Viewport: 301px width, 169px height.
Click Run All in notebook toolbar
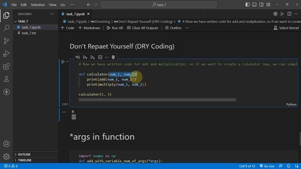pos(115,28)
